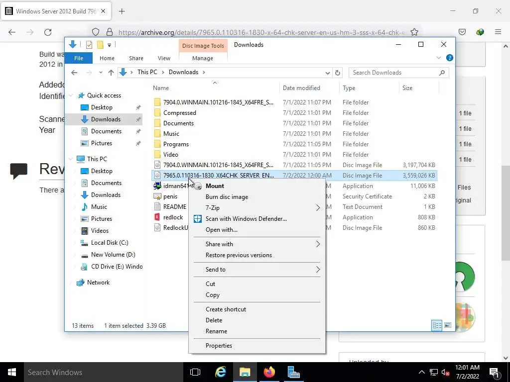This screenshot has width=510, height=382.
Task: Click the Windows Start button
Action: [x=12, y=372]
